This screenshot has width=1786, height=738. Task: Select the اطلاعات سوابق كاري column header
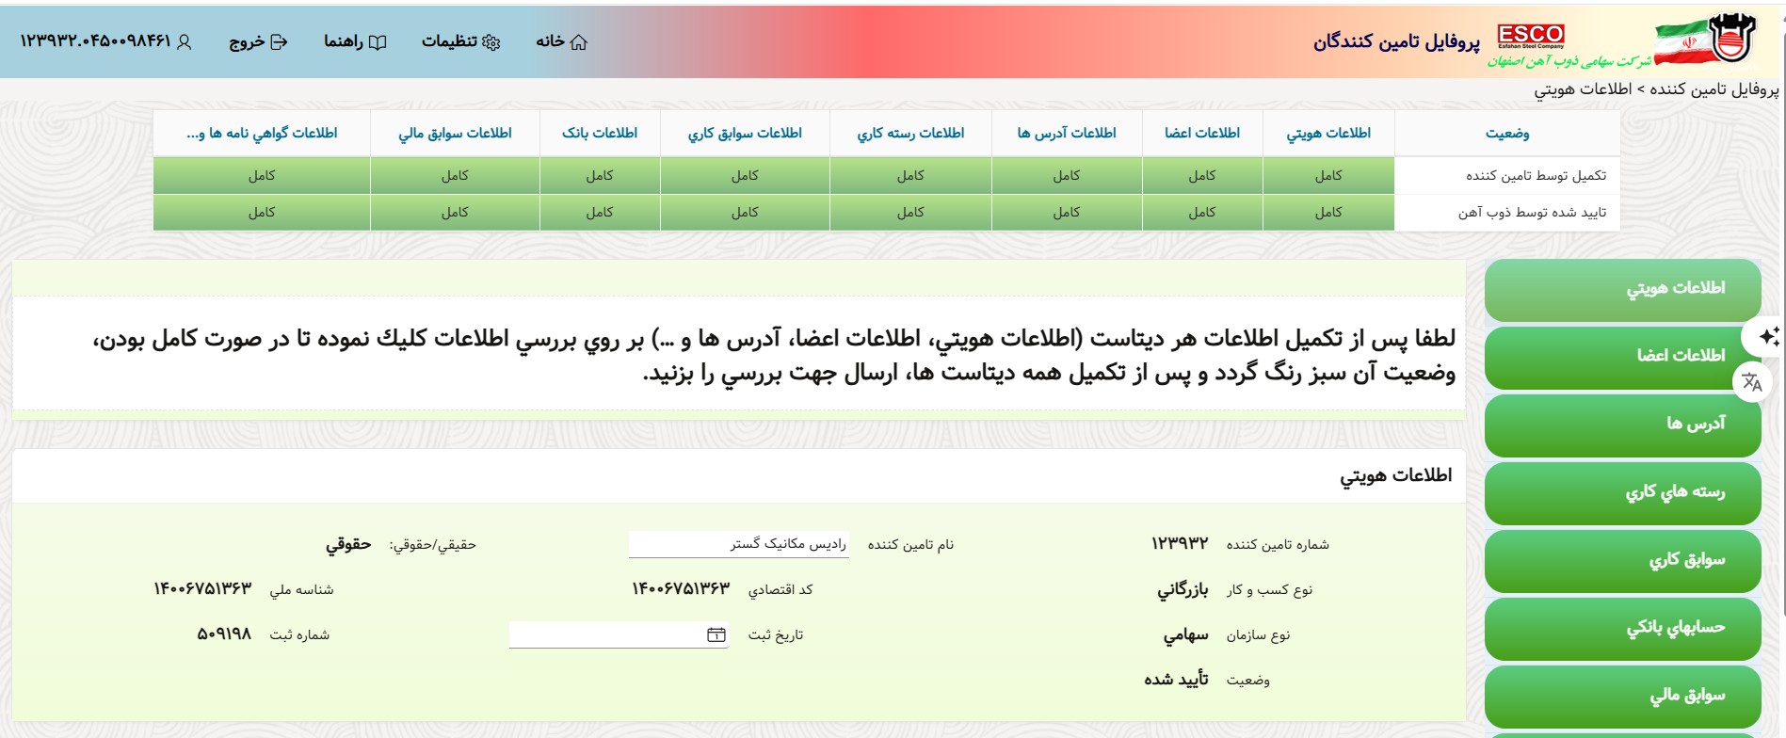click(x=745, y=134)
